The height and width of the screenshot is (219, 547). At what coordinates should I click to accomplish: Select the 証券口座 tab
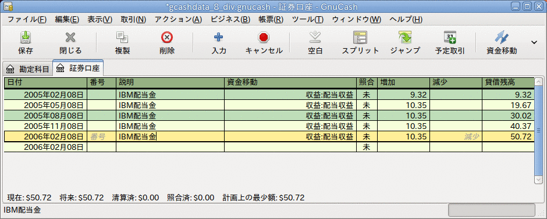click(78, 68)
